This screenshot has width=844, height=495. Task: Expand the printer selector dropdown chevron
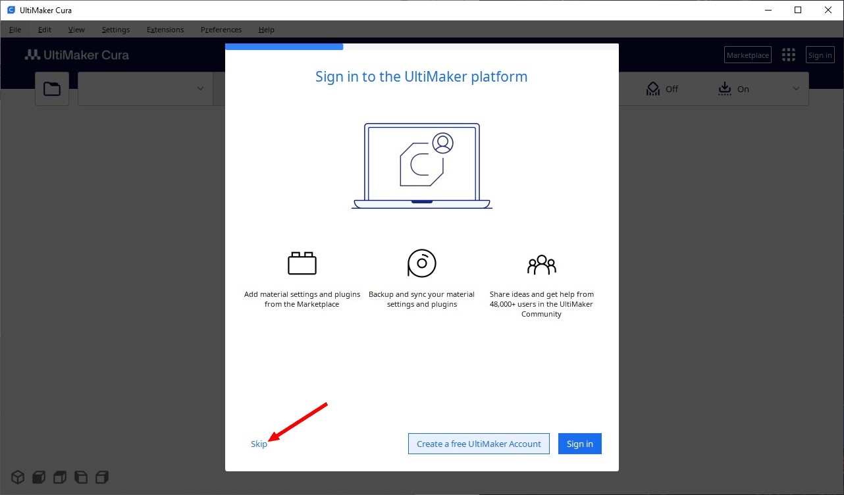point(200,89)
